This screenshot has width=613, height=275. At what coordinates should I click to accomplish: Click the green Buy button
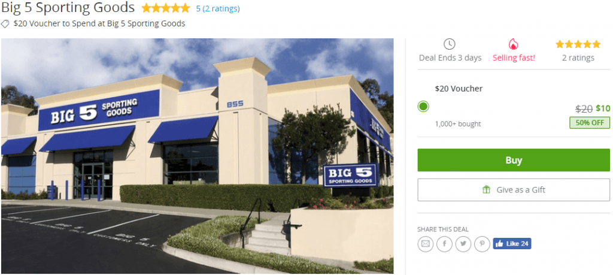point(513,160)
